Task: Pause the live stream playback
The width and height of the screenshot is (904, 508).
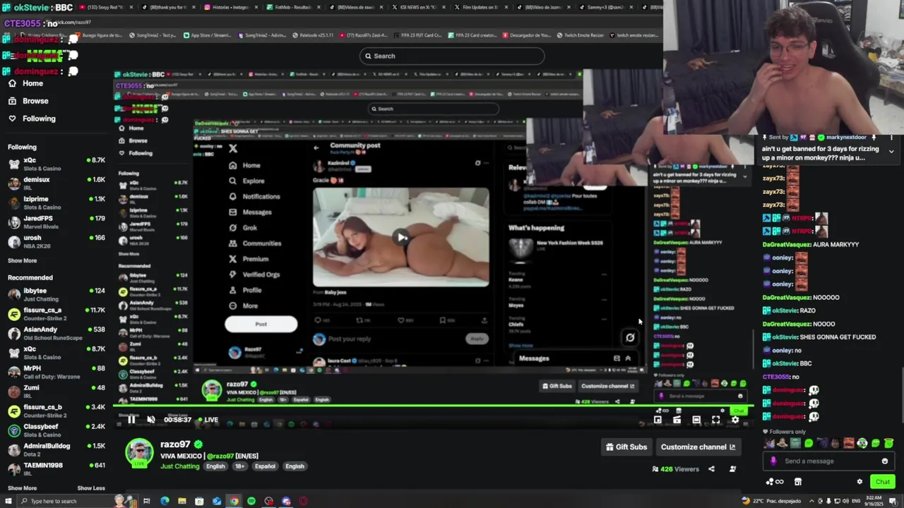Action: 131,419
